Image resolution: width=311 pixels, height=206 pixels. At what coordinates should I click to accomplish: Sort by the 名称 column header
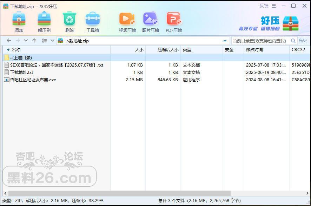(x=56, y=50)
